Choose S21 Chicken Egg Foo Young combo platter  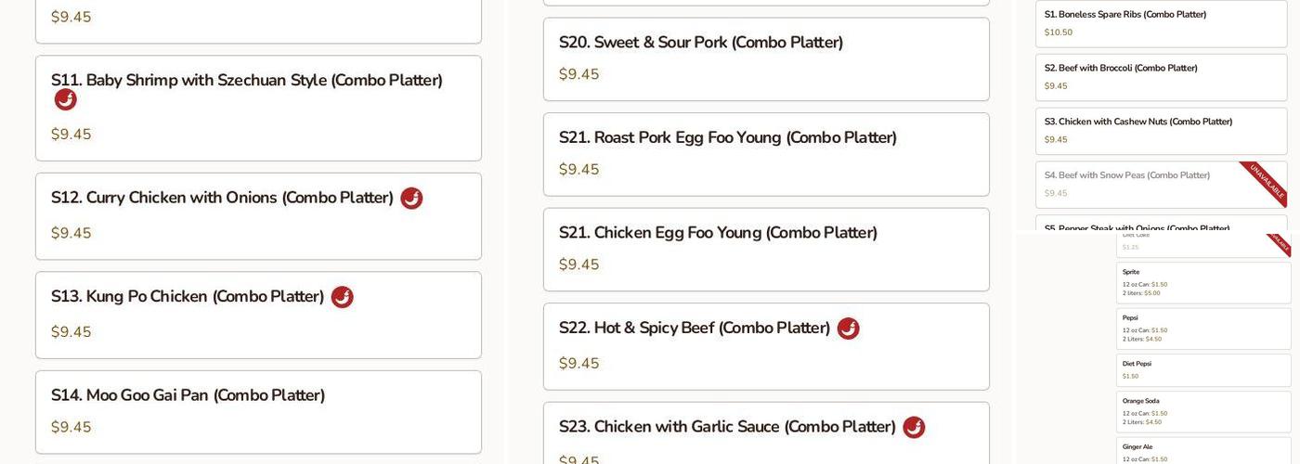click(x=717, y=233)
